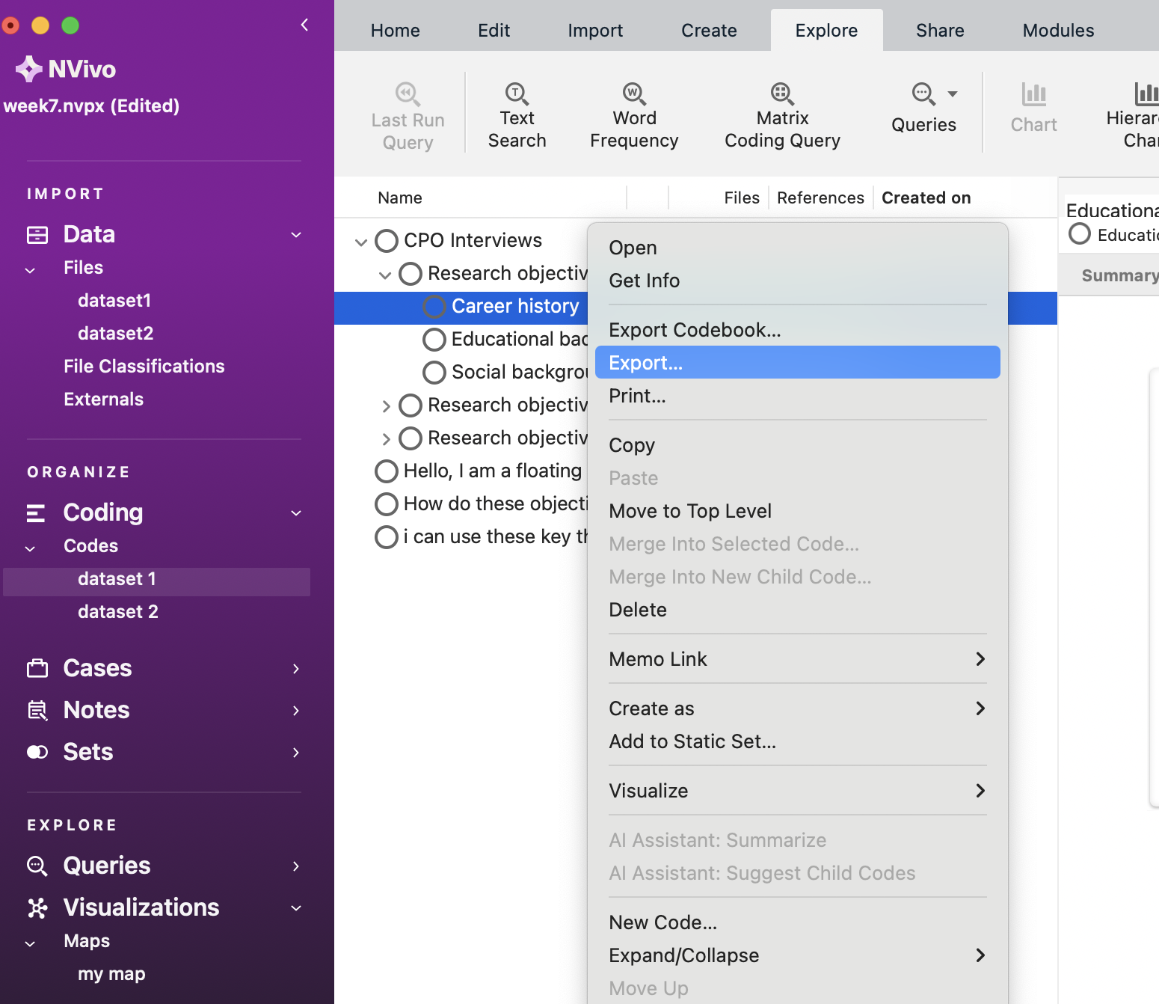Open dataset 2 under Codes
The height and width of the screenshot is (1004, 1159).
click(118, 612)
